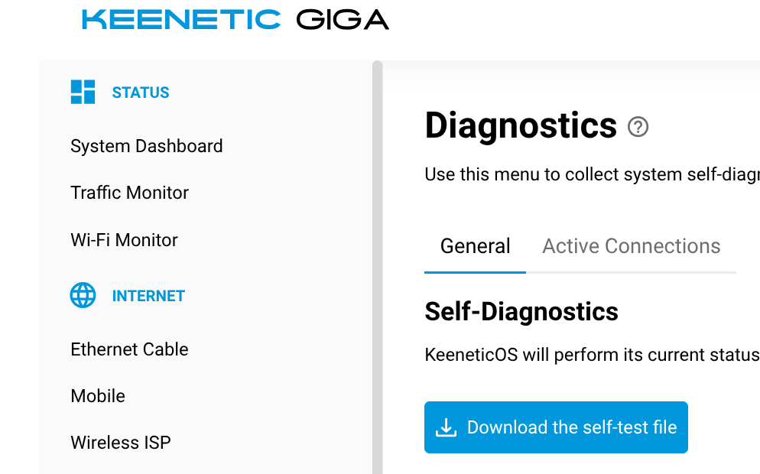
Task: Switch to the General tab
Action: point(475,246)
